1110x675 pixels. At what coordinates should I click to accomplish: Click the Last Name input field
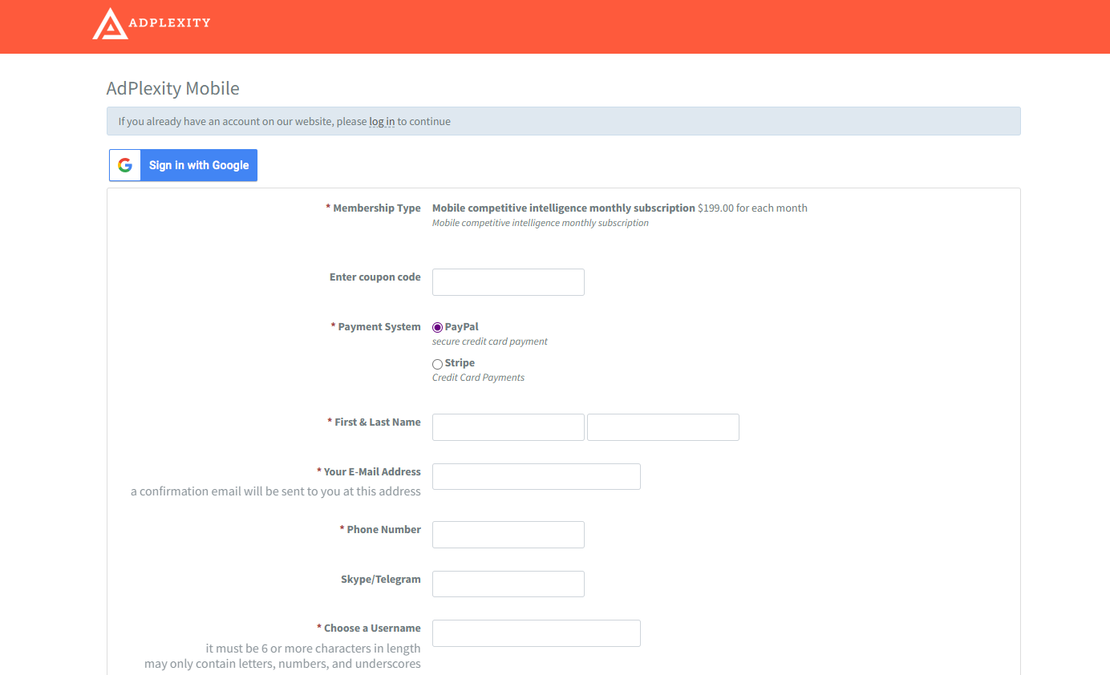click(x=663, y=427)
